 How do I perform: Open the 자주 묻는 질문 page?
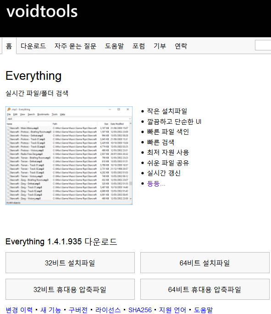75,46
